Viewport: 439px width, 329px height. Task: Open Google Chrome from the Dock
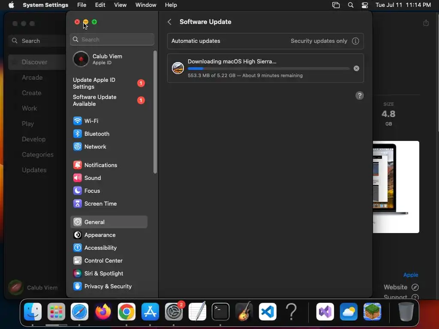point(126,312)
